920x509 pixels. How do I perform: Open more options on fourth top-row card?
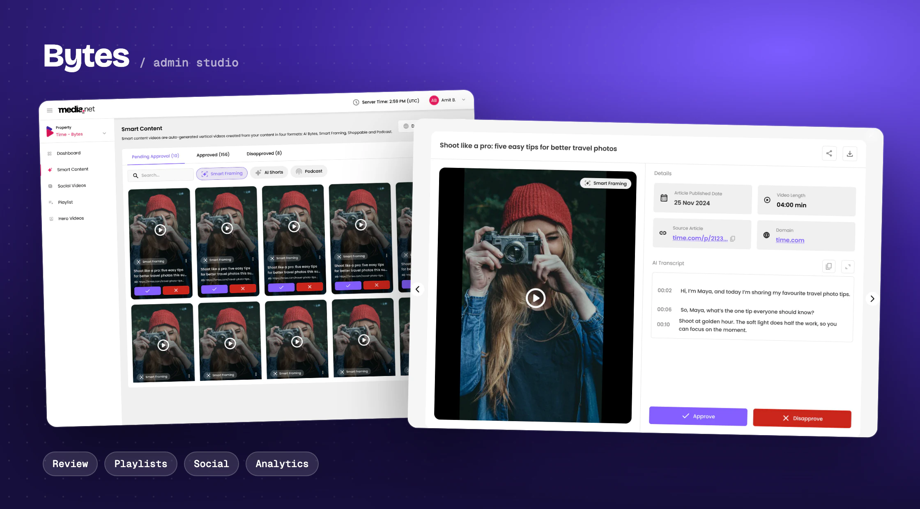coord(386,255)
